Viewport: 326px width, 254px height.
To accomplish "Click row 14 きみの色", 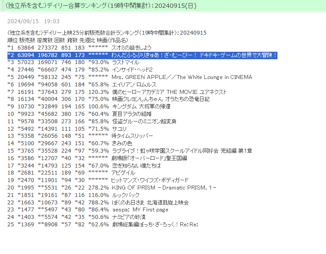I will (x=70, y=143).
